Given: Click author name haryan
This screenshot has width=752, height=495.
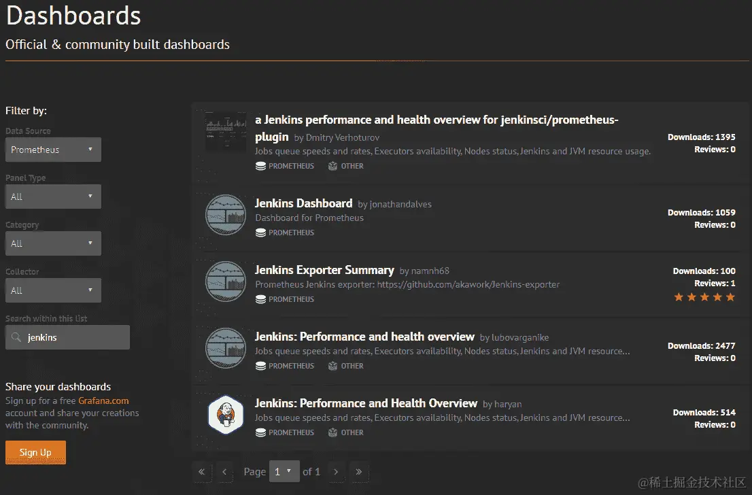Looking at the screenshot, I should 507,405.
